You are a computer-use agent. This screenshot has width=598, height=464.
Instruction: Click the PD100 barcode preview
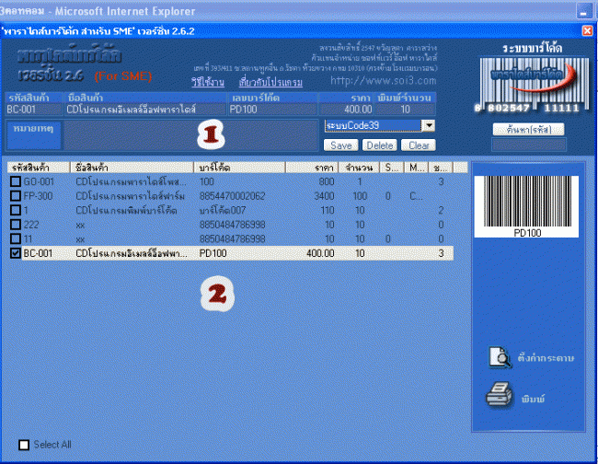[526, 206]
